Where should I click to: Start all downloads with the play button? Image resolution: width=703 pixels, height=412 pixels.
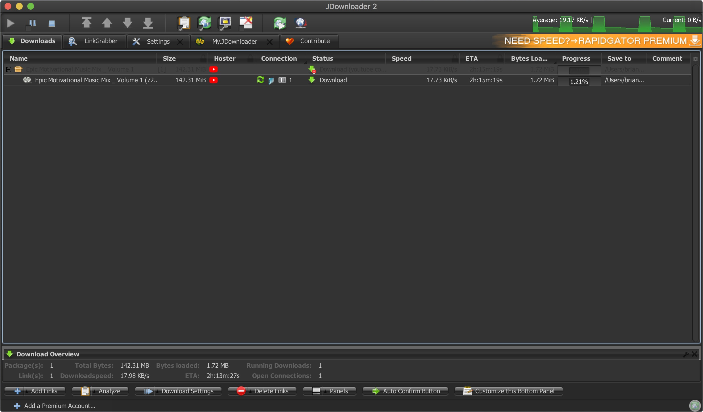click(11, 23)
